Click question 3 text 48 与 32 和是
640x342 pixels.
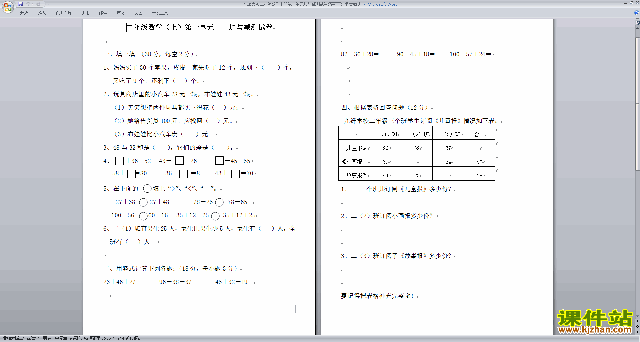(x=132, y=148)
